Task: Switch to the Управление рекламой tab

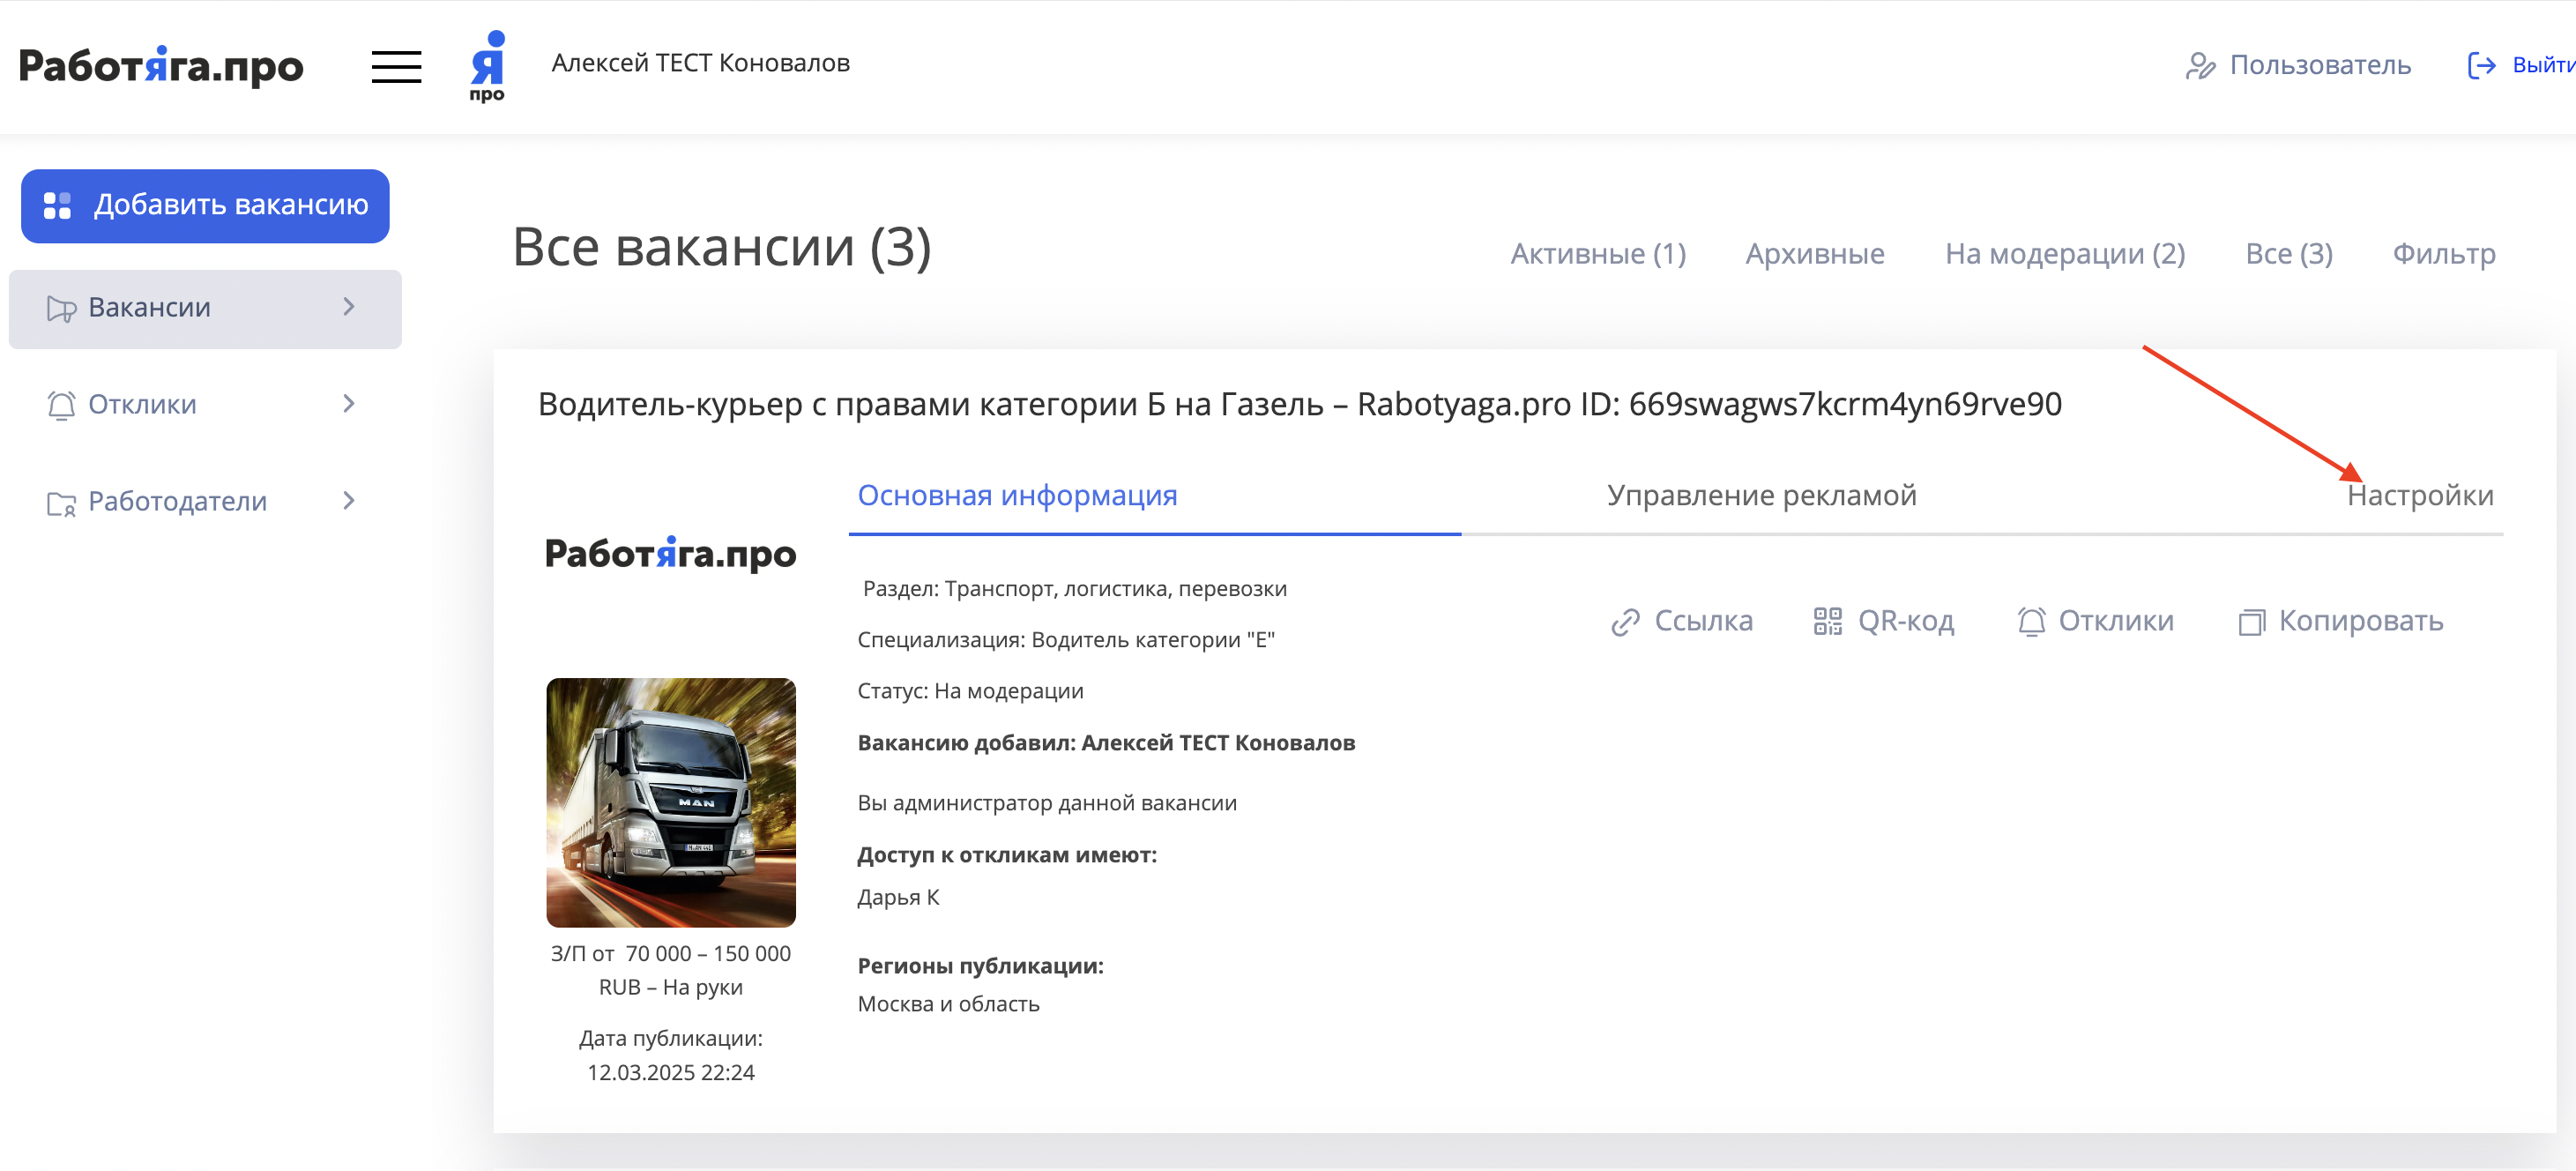Action: (x=1761, y=495)
